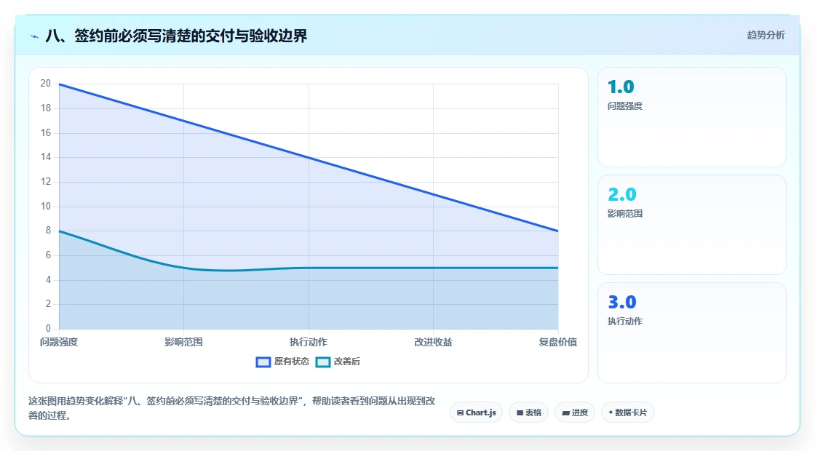Open the 2.0 影响范围 data card
The width and height of the screenshot is (815, 451).
(692, 225)
